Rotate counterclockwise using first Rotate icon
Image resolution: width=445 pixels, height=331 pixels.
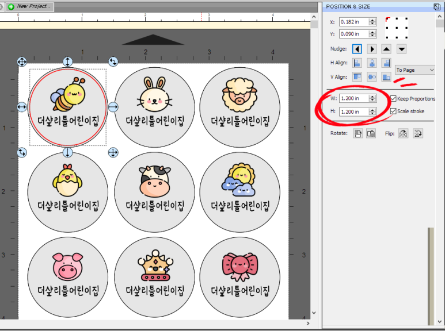(x=358, y=133)
